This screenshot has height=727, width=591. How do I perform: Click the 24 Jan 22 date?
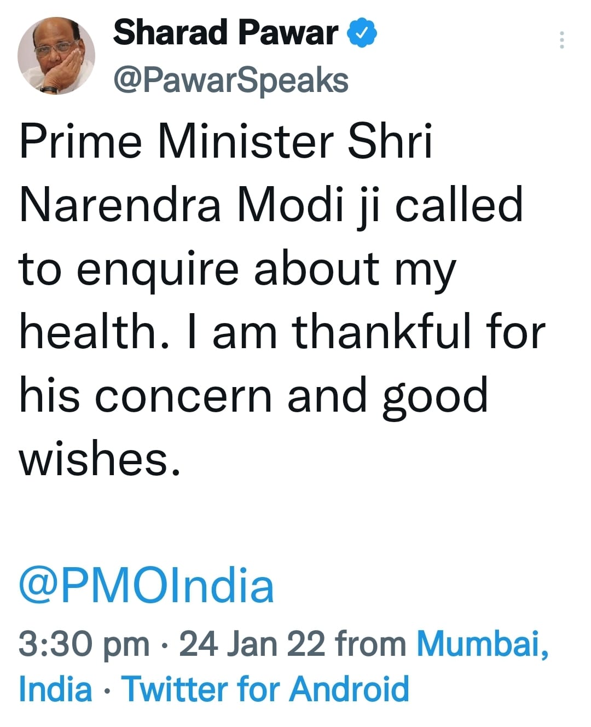252,643
